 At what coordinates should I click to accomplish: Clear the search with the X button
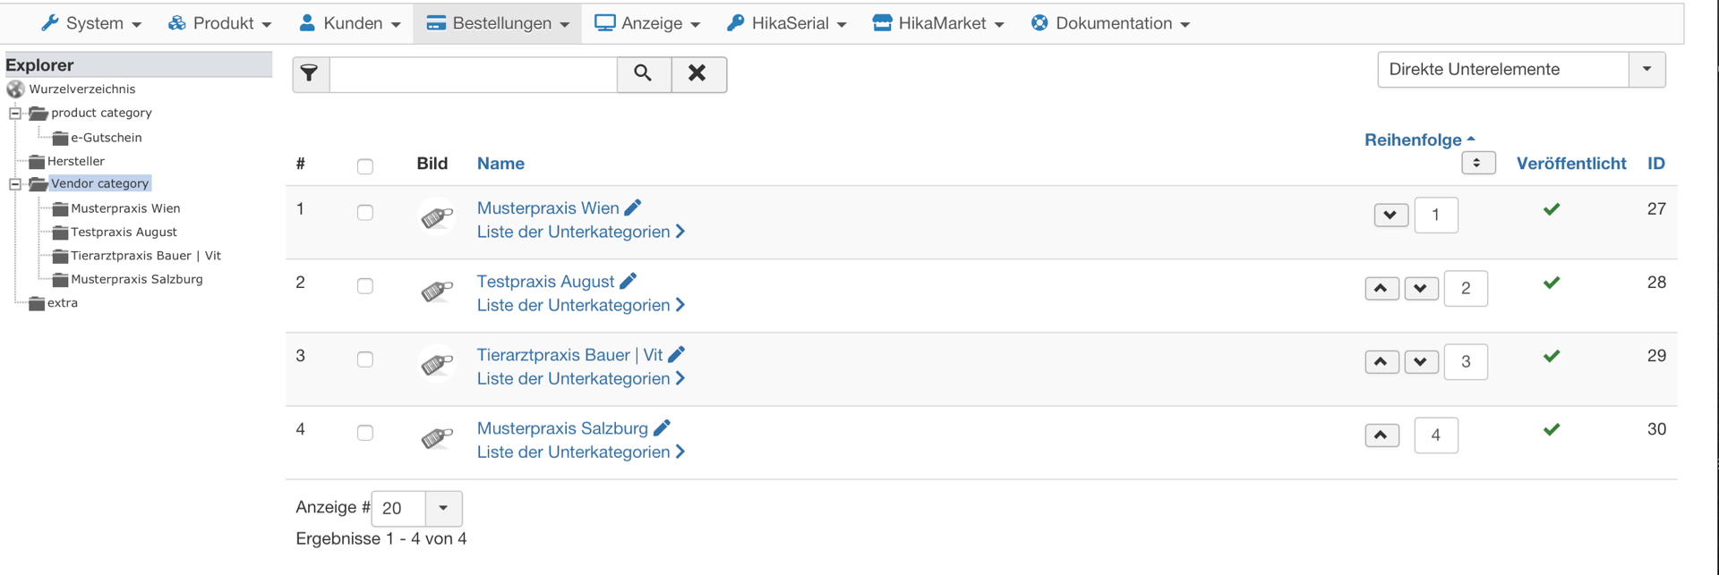pos(697,73)
